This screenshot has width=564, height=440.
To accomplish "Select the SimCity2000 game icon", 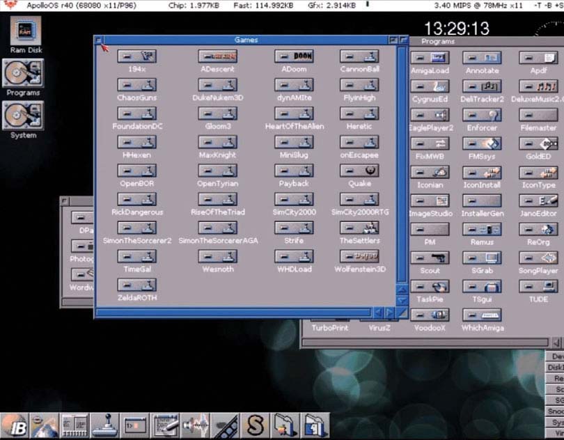I will point(294,199).
